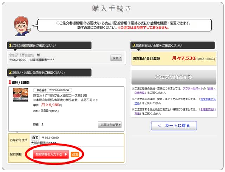
Task: Click the 契約情報 row label
Action: 15,154
